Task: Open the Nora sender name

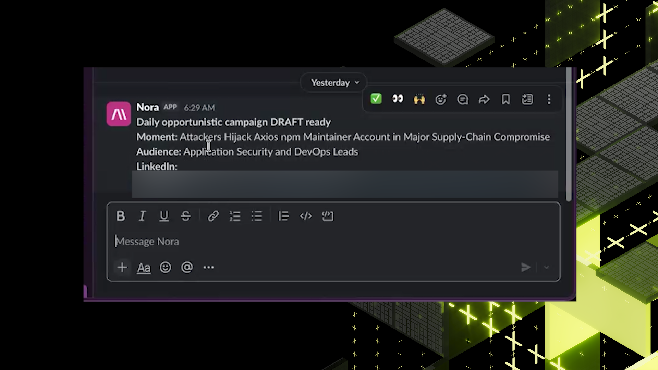Action: [148, 107]
